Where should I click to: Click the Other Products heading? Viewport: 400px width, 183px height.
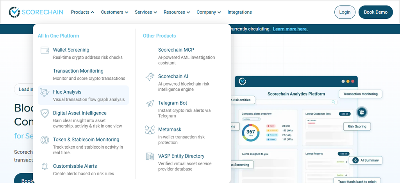pos(159,36)
